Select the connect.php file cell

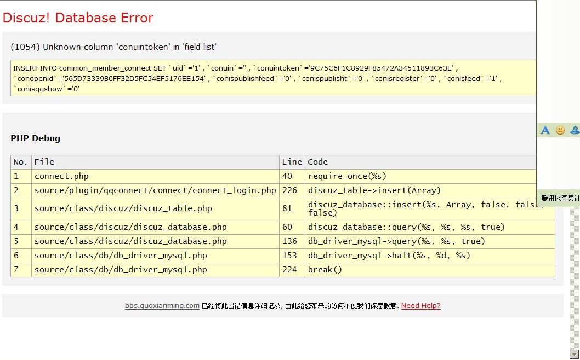pyautogui.click(x=61, y=176)
